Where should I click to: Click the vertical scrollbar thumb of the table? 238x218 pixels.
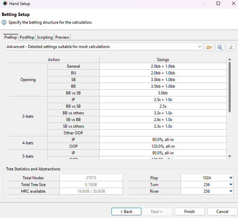[x=230, y=87]
